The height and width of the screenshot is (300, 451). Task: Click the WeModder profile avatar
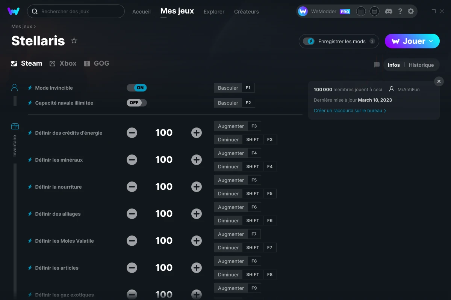pos(303,11)
